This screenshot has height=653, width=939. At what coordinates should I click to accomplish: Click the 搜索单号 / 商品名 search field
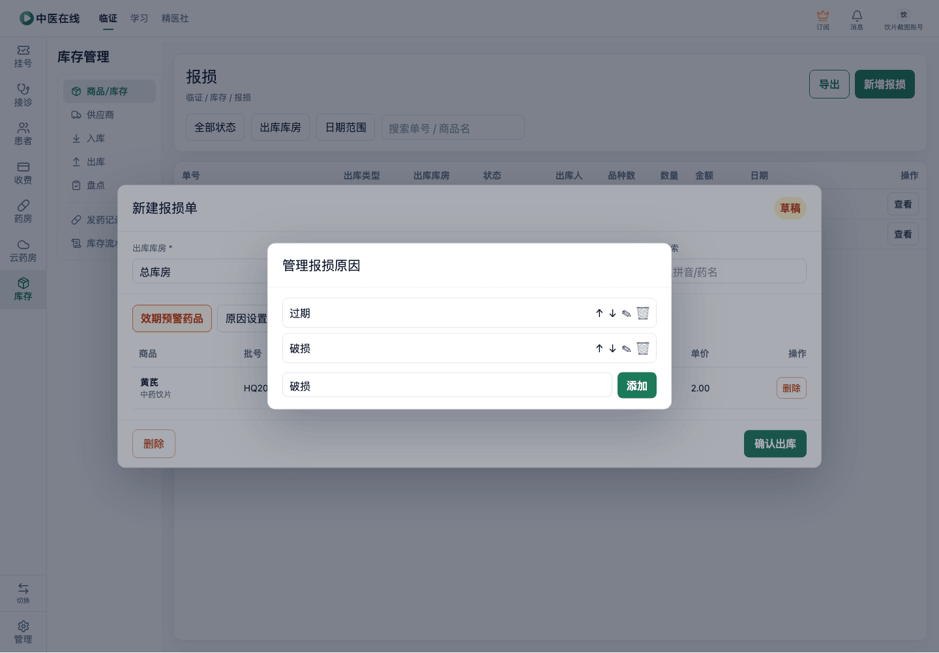(453, 128)
